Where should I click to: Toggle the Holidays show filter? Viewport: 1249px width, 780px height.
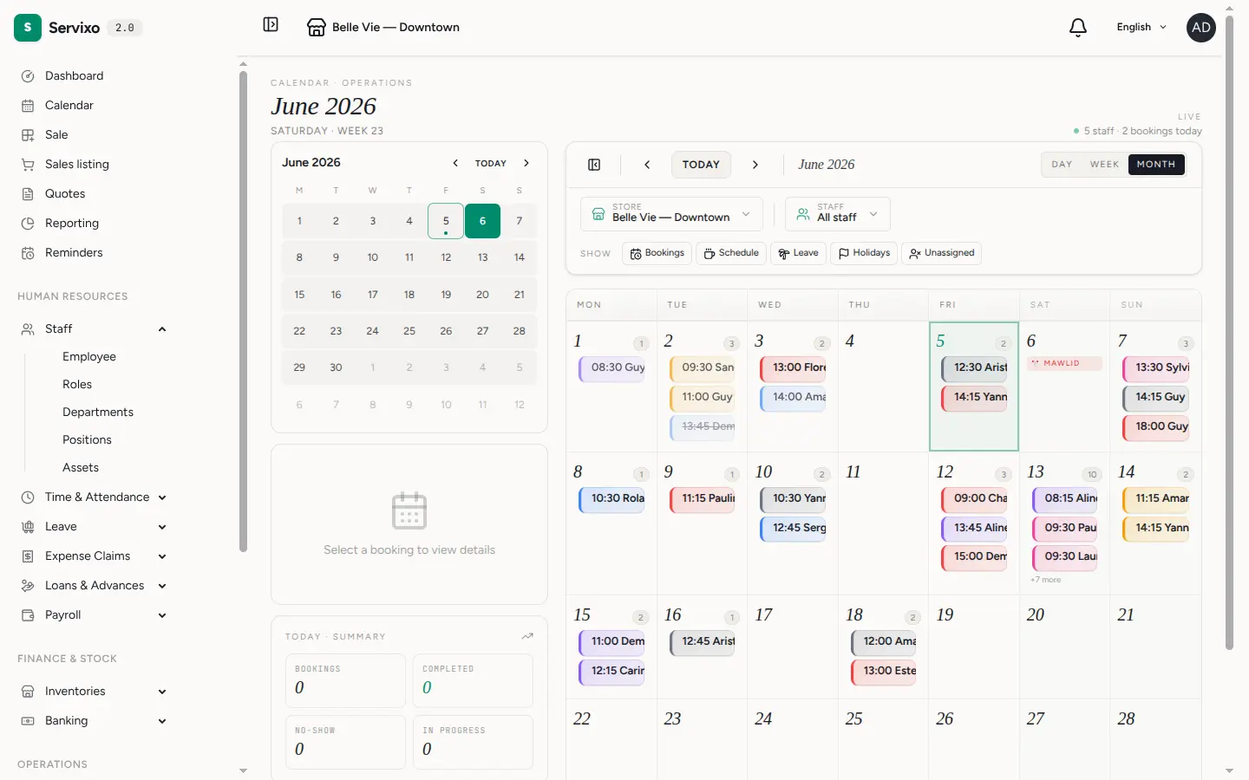tap(864, 253)
